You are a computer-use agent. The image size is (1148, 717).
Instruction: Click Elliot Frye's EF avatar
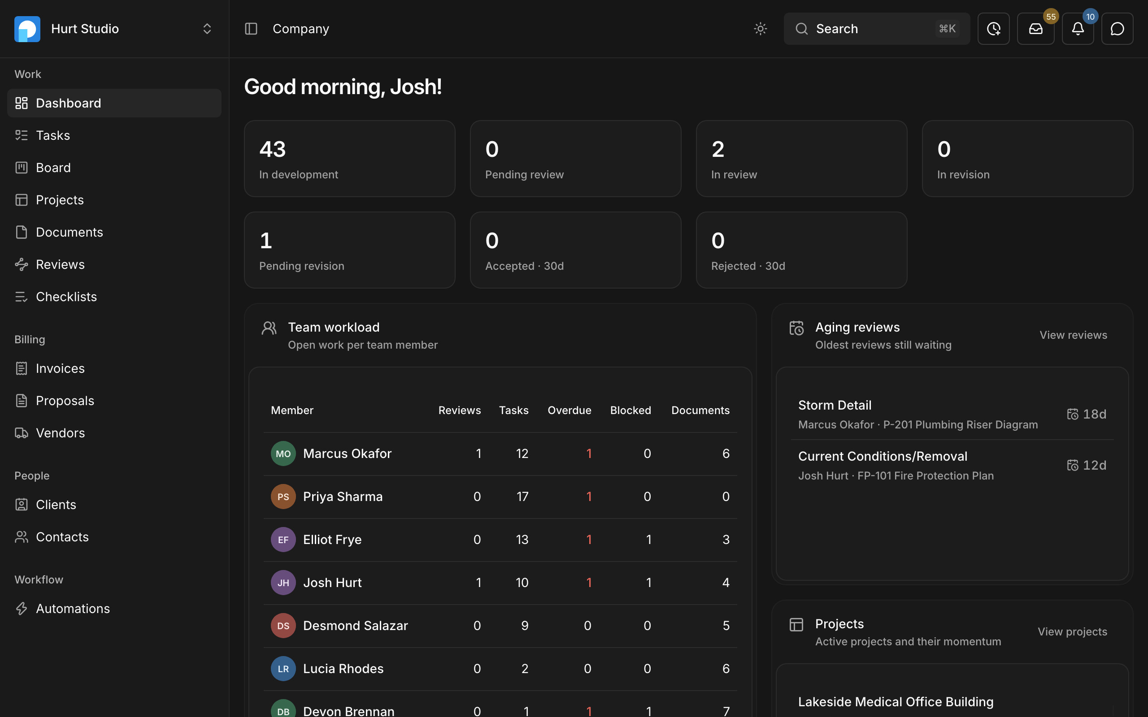point(283,540)
